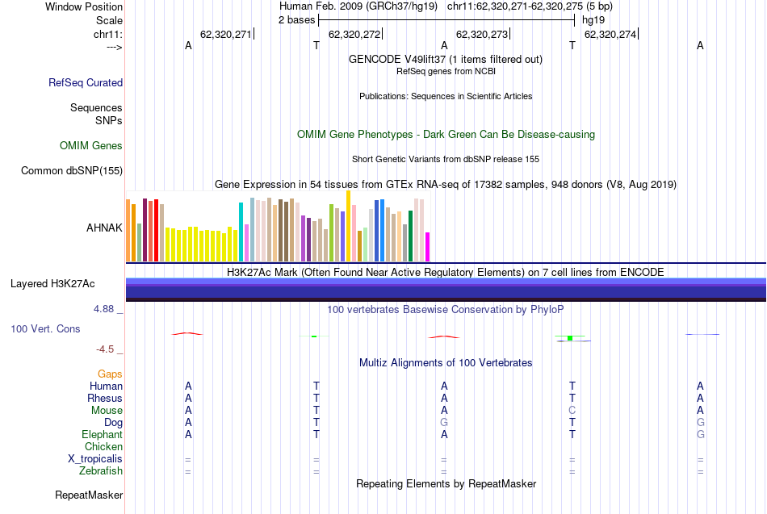Click the 4.88 upper PhyloP scale value
The height and width of the screenshot is (514, 767).
click(x=103, y=309)
